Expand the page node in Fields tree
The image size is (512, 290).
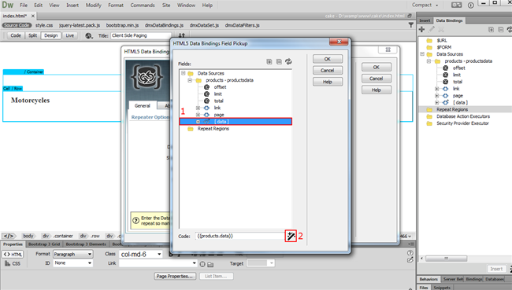198,115
